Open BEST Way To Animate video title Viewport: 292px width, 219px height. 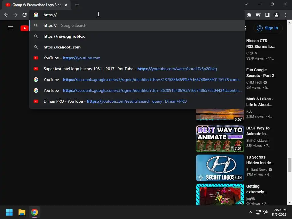258,131
